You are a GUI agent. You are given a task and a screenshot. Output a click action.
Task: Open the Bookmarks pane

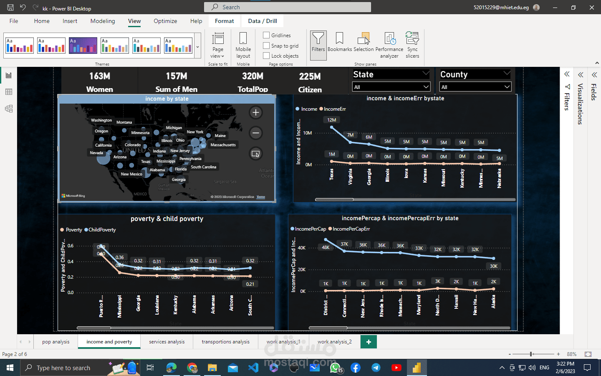click(339, 43)
